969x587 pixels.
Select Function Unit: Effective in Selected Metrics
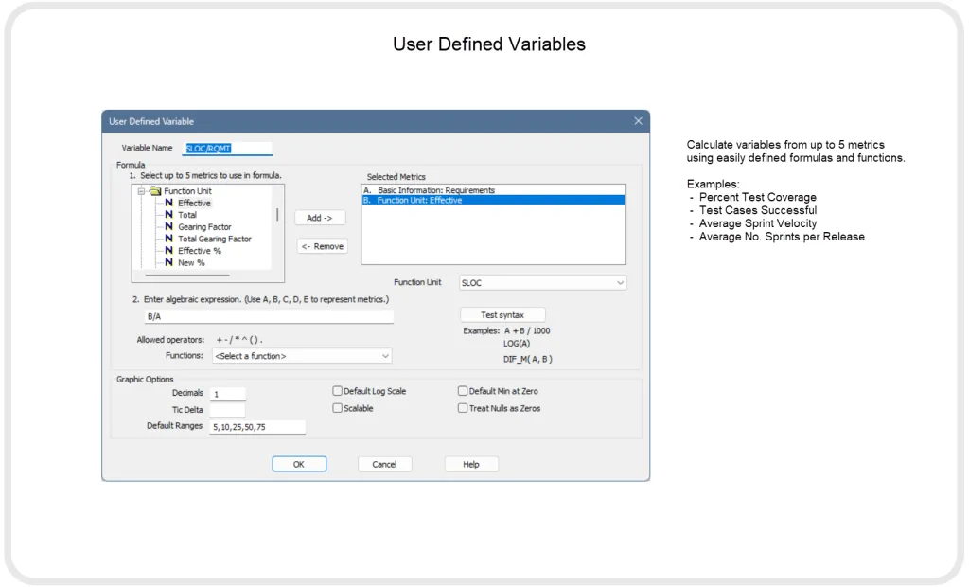point(493,200)
